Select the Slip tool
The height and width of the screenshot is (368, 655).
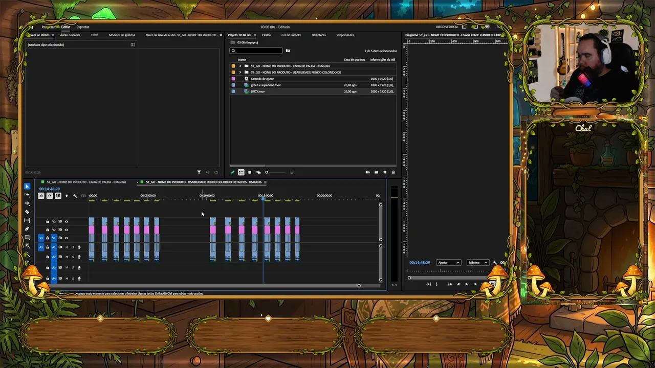(27, 220)
